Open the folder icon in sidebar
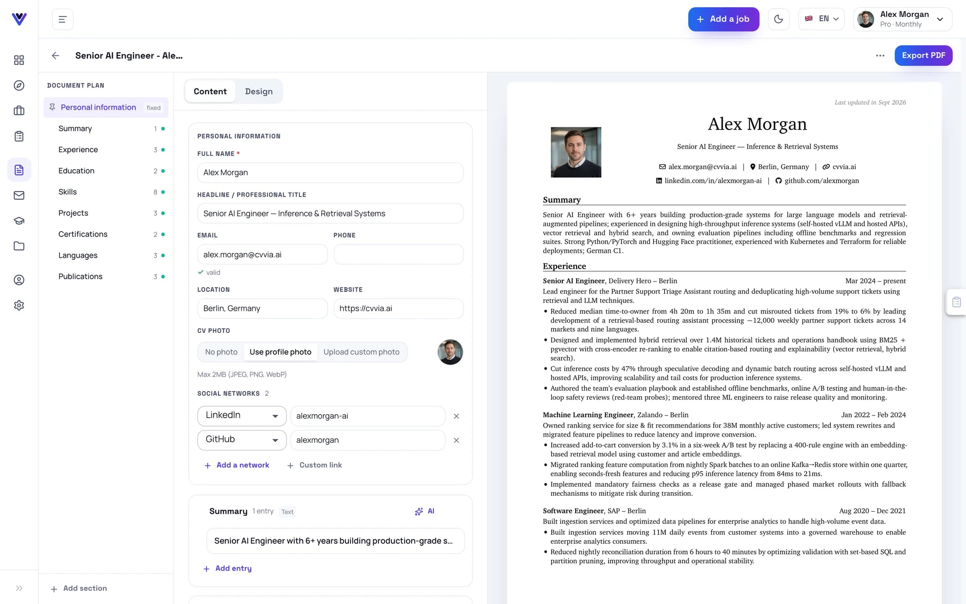The width and height of the screenshot is (966, 604). pos(19,246)
